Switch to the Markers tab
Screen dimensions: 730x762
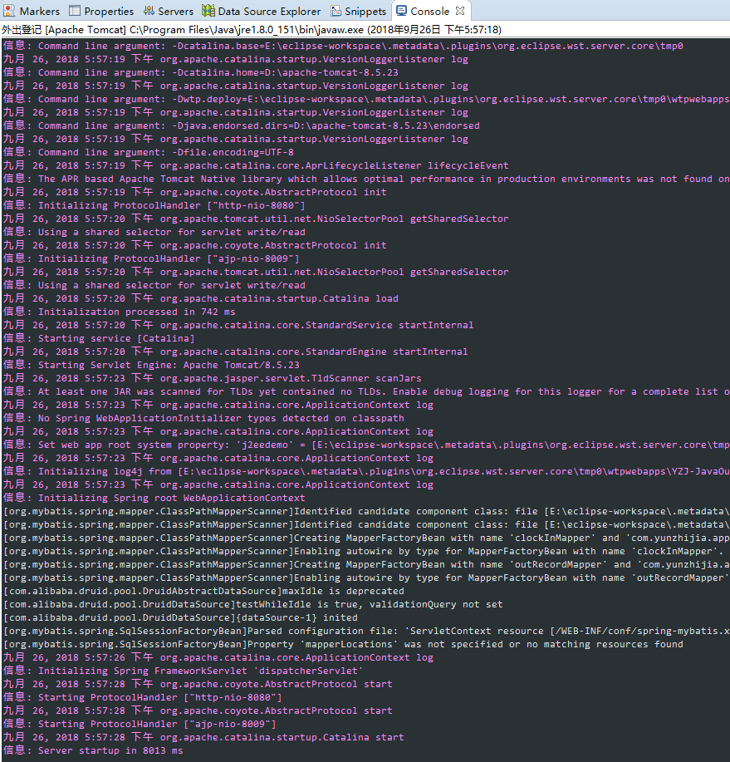point(39,12)
